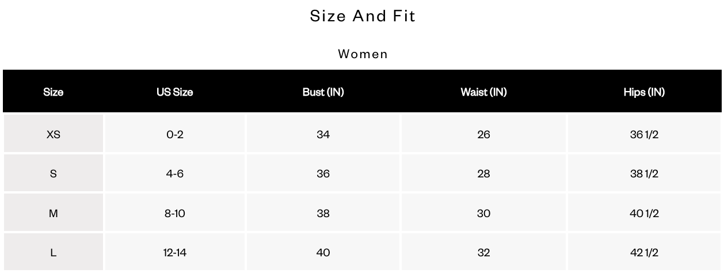
Task: Click the bust value 34 cell
Action: [x=323, y=135]
